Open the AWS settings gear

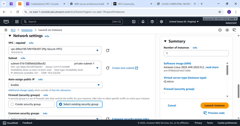[161, 22]
